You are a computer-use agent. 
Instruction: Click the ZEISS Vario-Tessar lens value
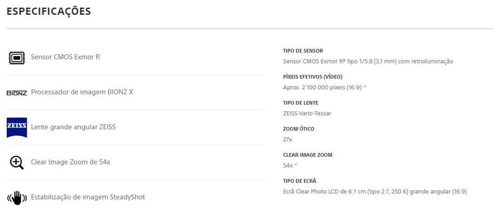click(307, 113)
